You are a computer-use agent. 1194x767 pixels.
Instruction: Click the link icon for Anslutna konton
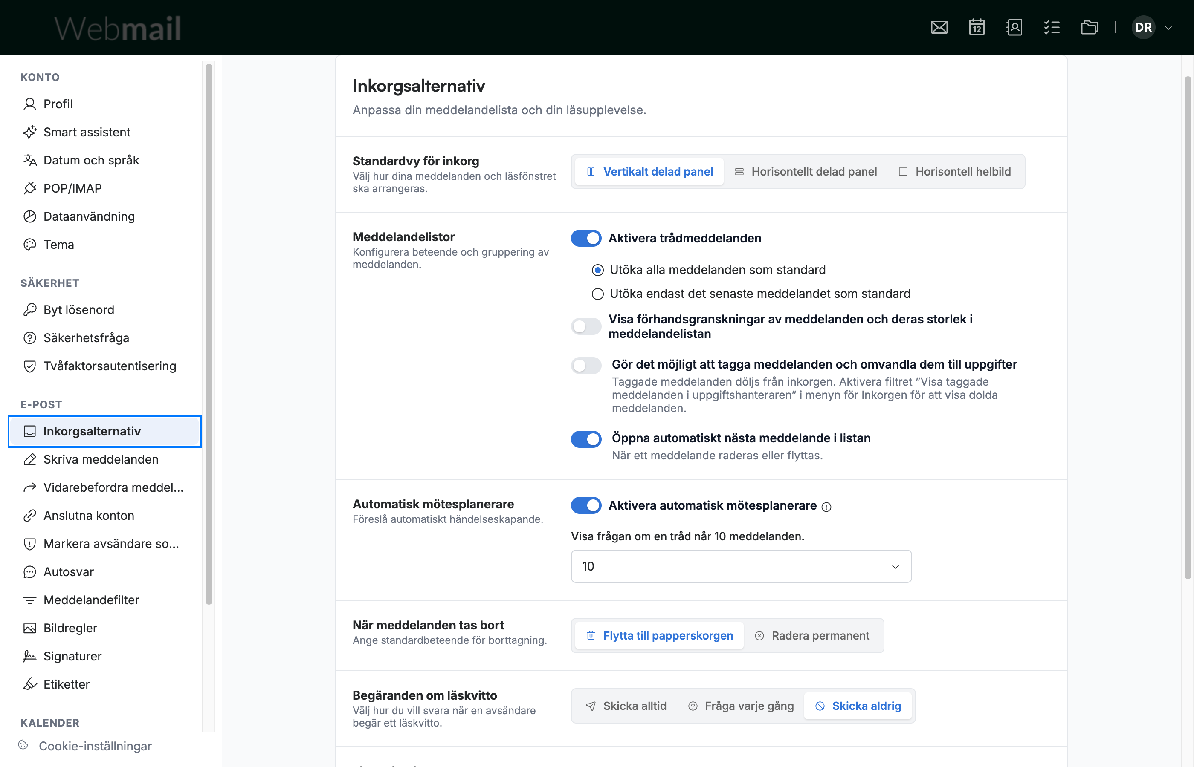[x=30, y=516]
